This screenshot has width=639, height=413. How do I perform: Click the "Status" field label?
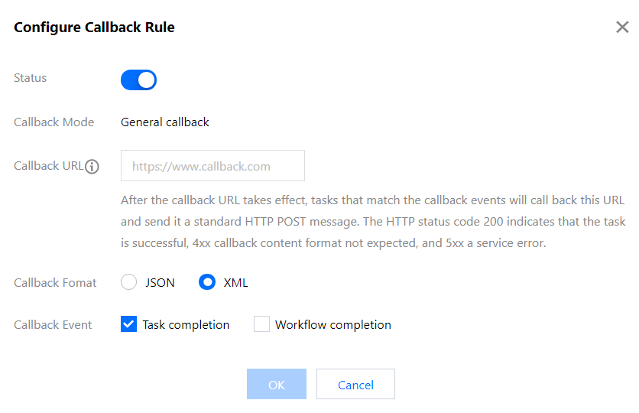[x=31, y=78]
